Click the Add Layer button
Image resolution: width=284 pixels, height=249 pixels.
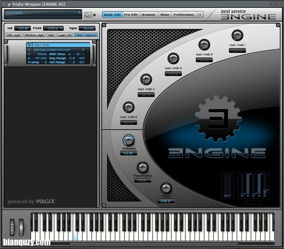tap(14, 35)
